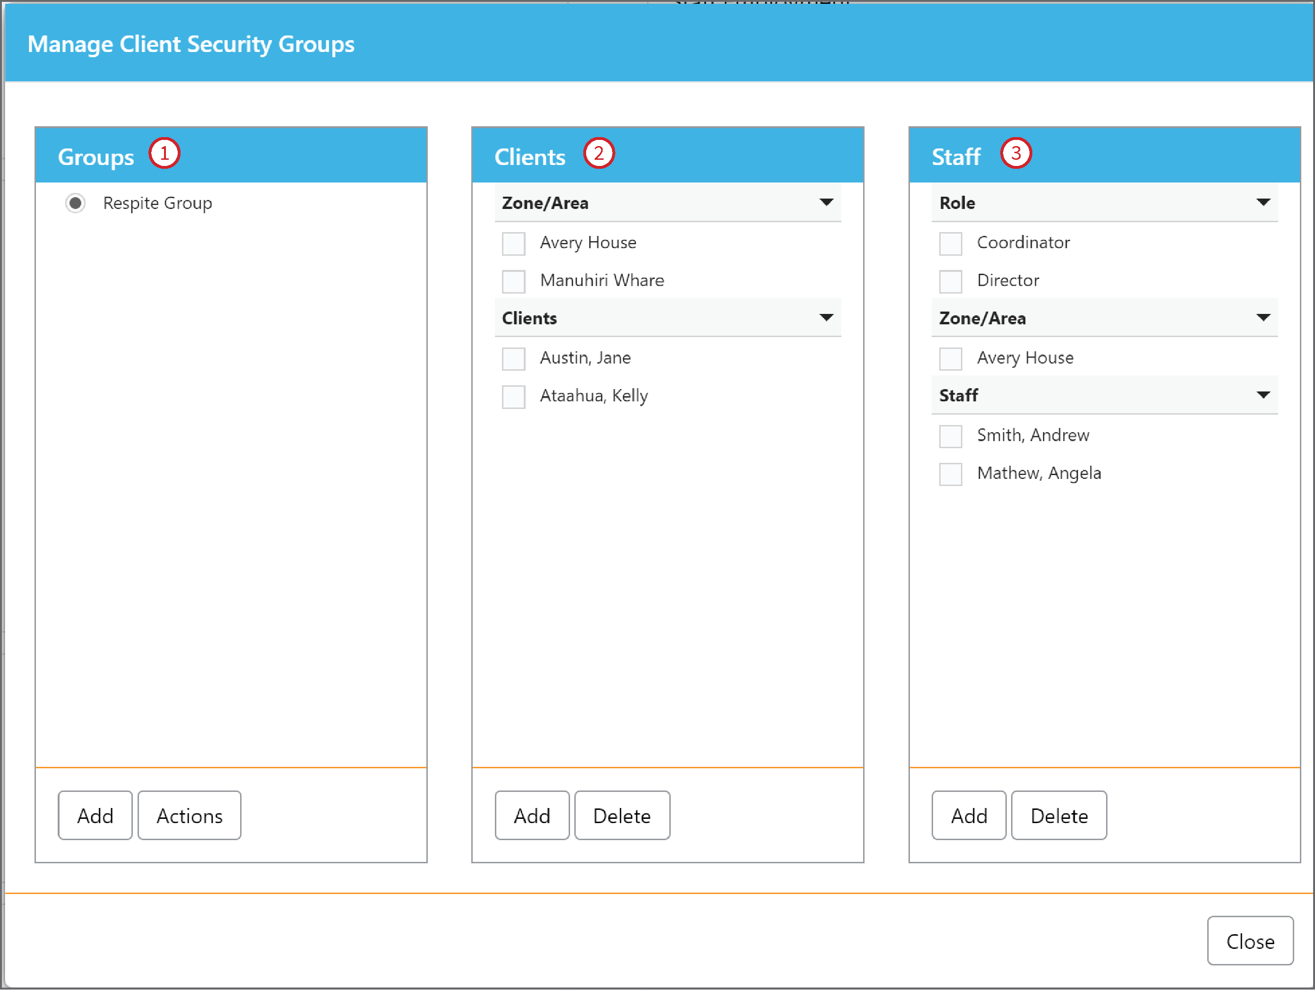Screen dimensions: 1315x990
Task: Click the Manuhiri Whare label text
Action: [602, 281]
